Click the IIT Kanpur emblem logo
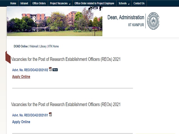Image resolution: width=179 pixels, height=134 pixels. tap(153, 21)
